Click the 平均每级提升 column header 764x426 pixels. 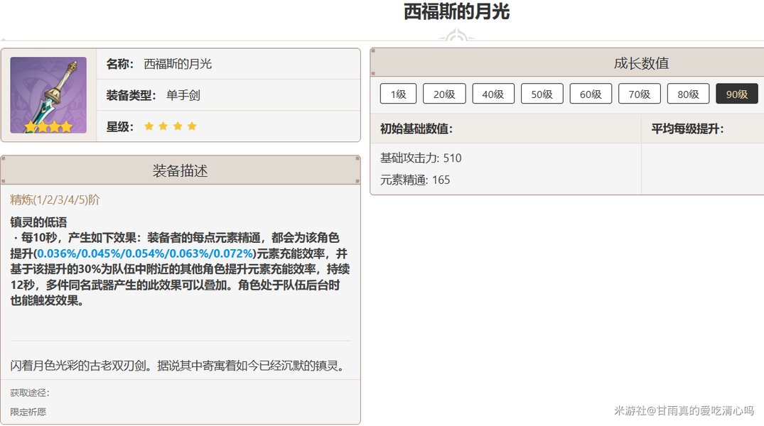[687, 129]
